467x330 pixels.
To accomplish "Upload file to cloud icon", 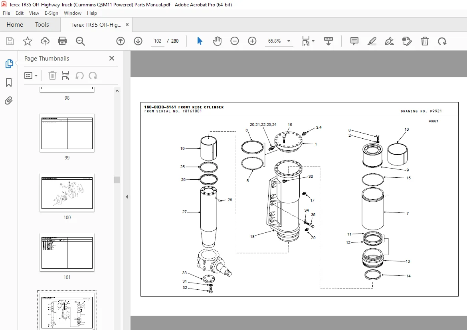I will 45,41.
